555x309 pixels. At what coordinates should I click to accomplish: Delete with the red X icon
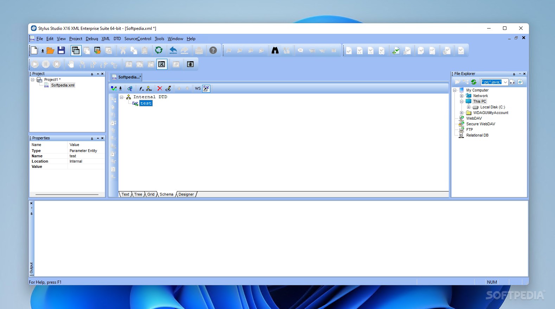[160, 88]
